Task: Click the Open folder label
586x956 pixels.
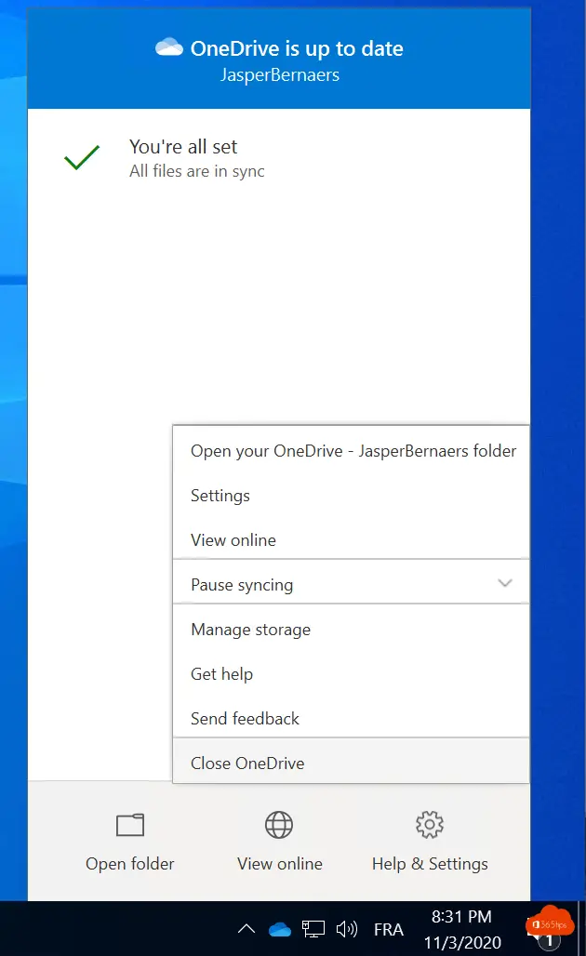Action: point(130,864)
